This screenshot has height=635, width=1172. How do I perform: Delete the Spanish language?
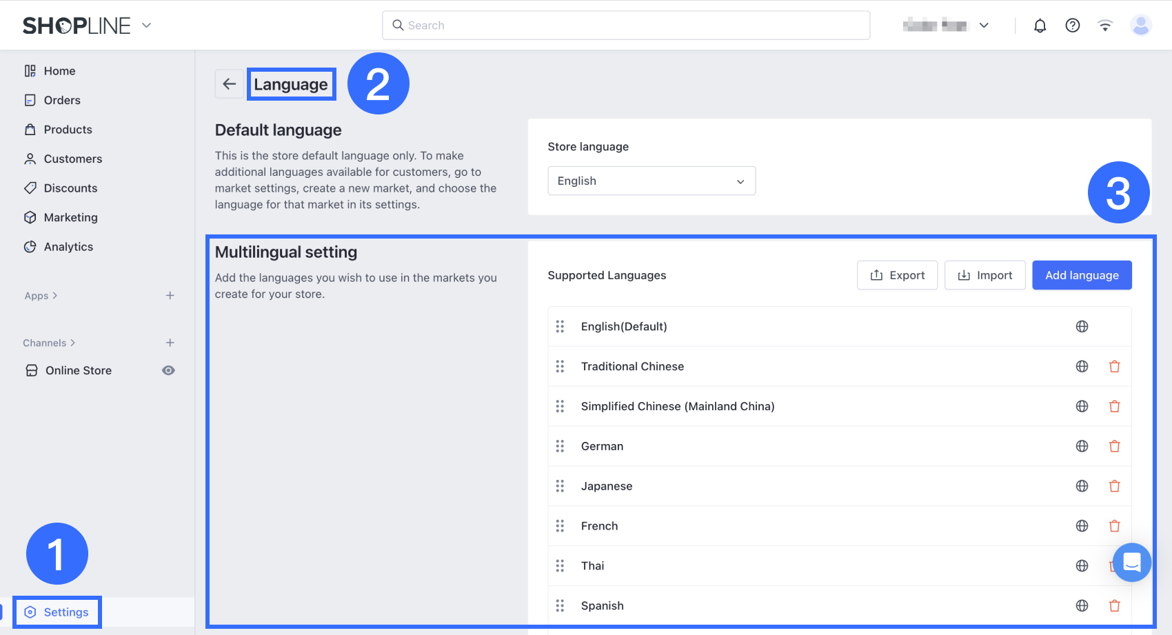(x=1115, y=606)
